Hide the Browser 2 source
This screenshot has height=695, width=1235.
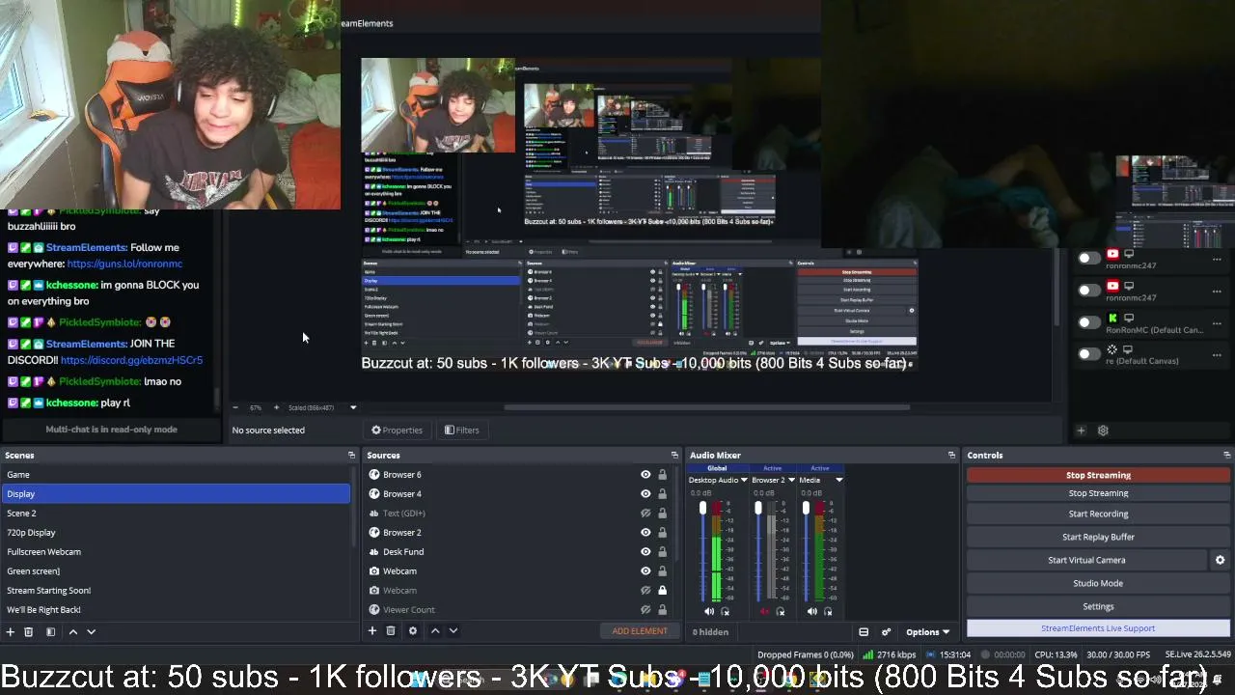pos(645,532)
